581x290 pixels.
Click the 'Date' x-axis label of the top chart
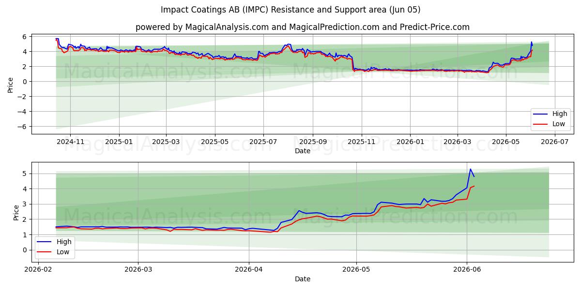point(303,151)
